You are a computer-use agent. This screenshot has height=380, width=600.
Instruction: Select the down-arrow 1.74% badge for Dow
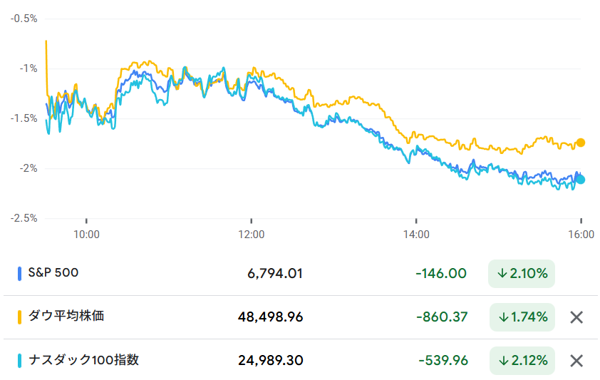pyautogui.click(x=522, y=317)
